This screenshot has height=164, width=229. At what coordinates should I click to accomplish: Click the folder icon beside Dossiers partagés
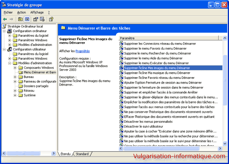click(20, 86)
